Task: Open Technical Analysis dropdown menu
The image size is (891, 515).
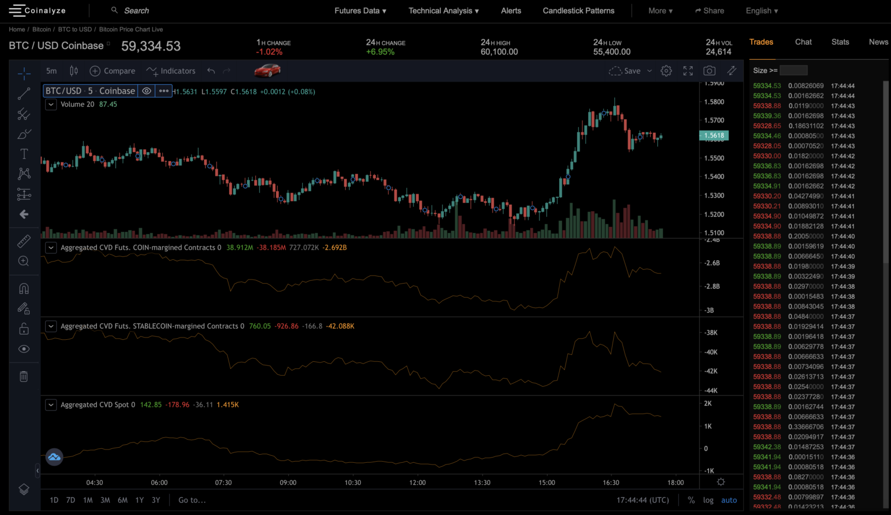Action: [444, 10]
